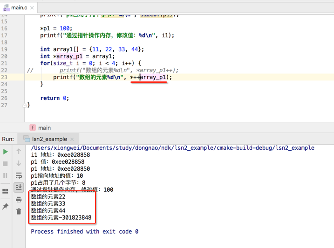334x248 pixels.
Task: Click the 'p1占用了几个字节: 8' output line
Action: point(58,183)
